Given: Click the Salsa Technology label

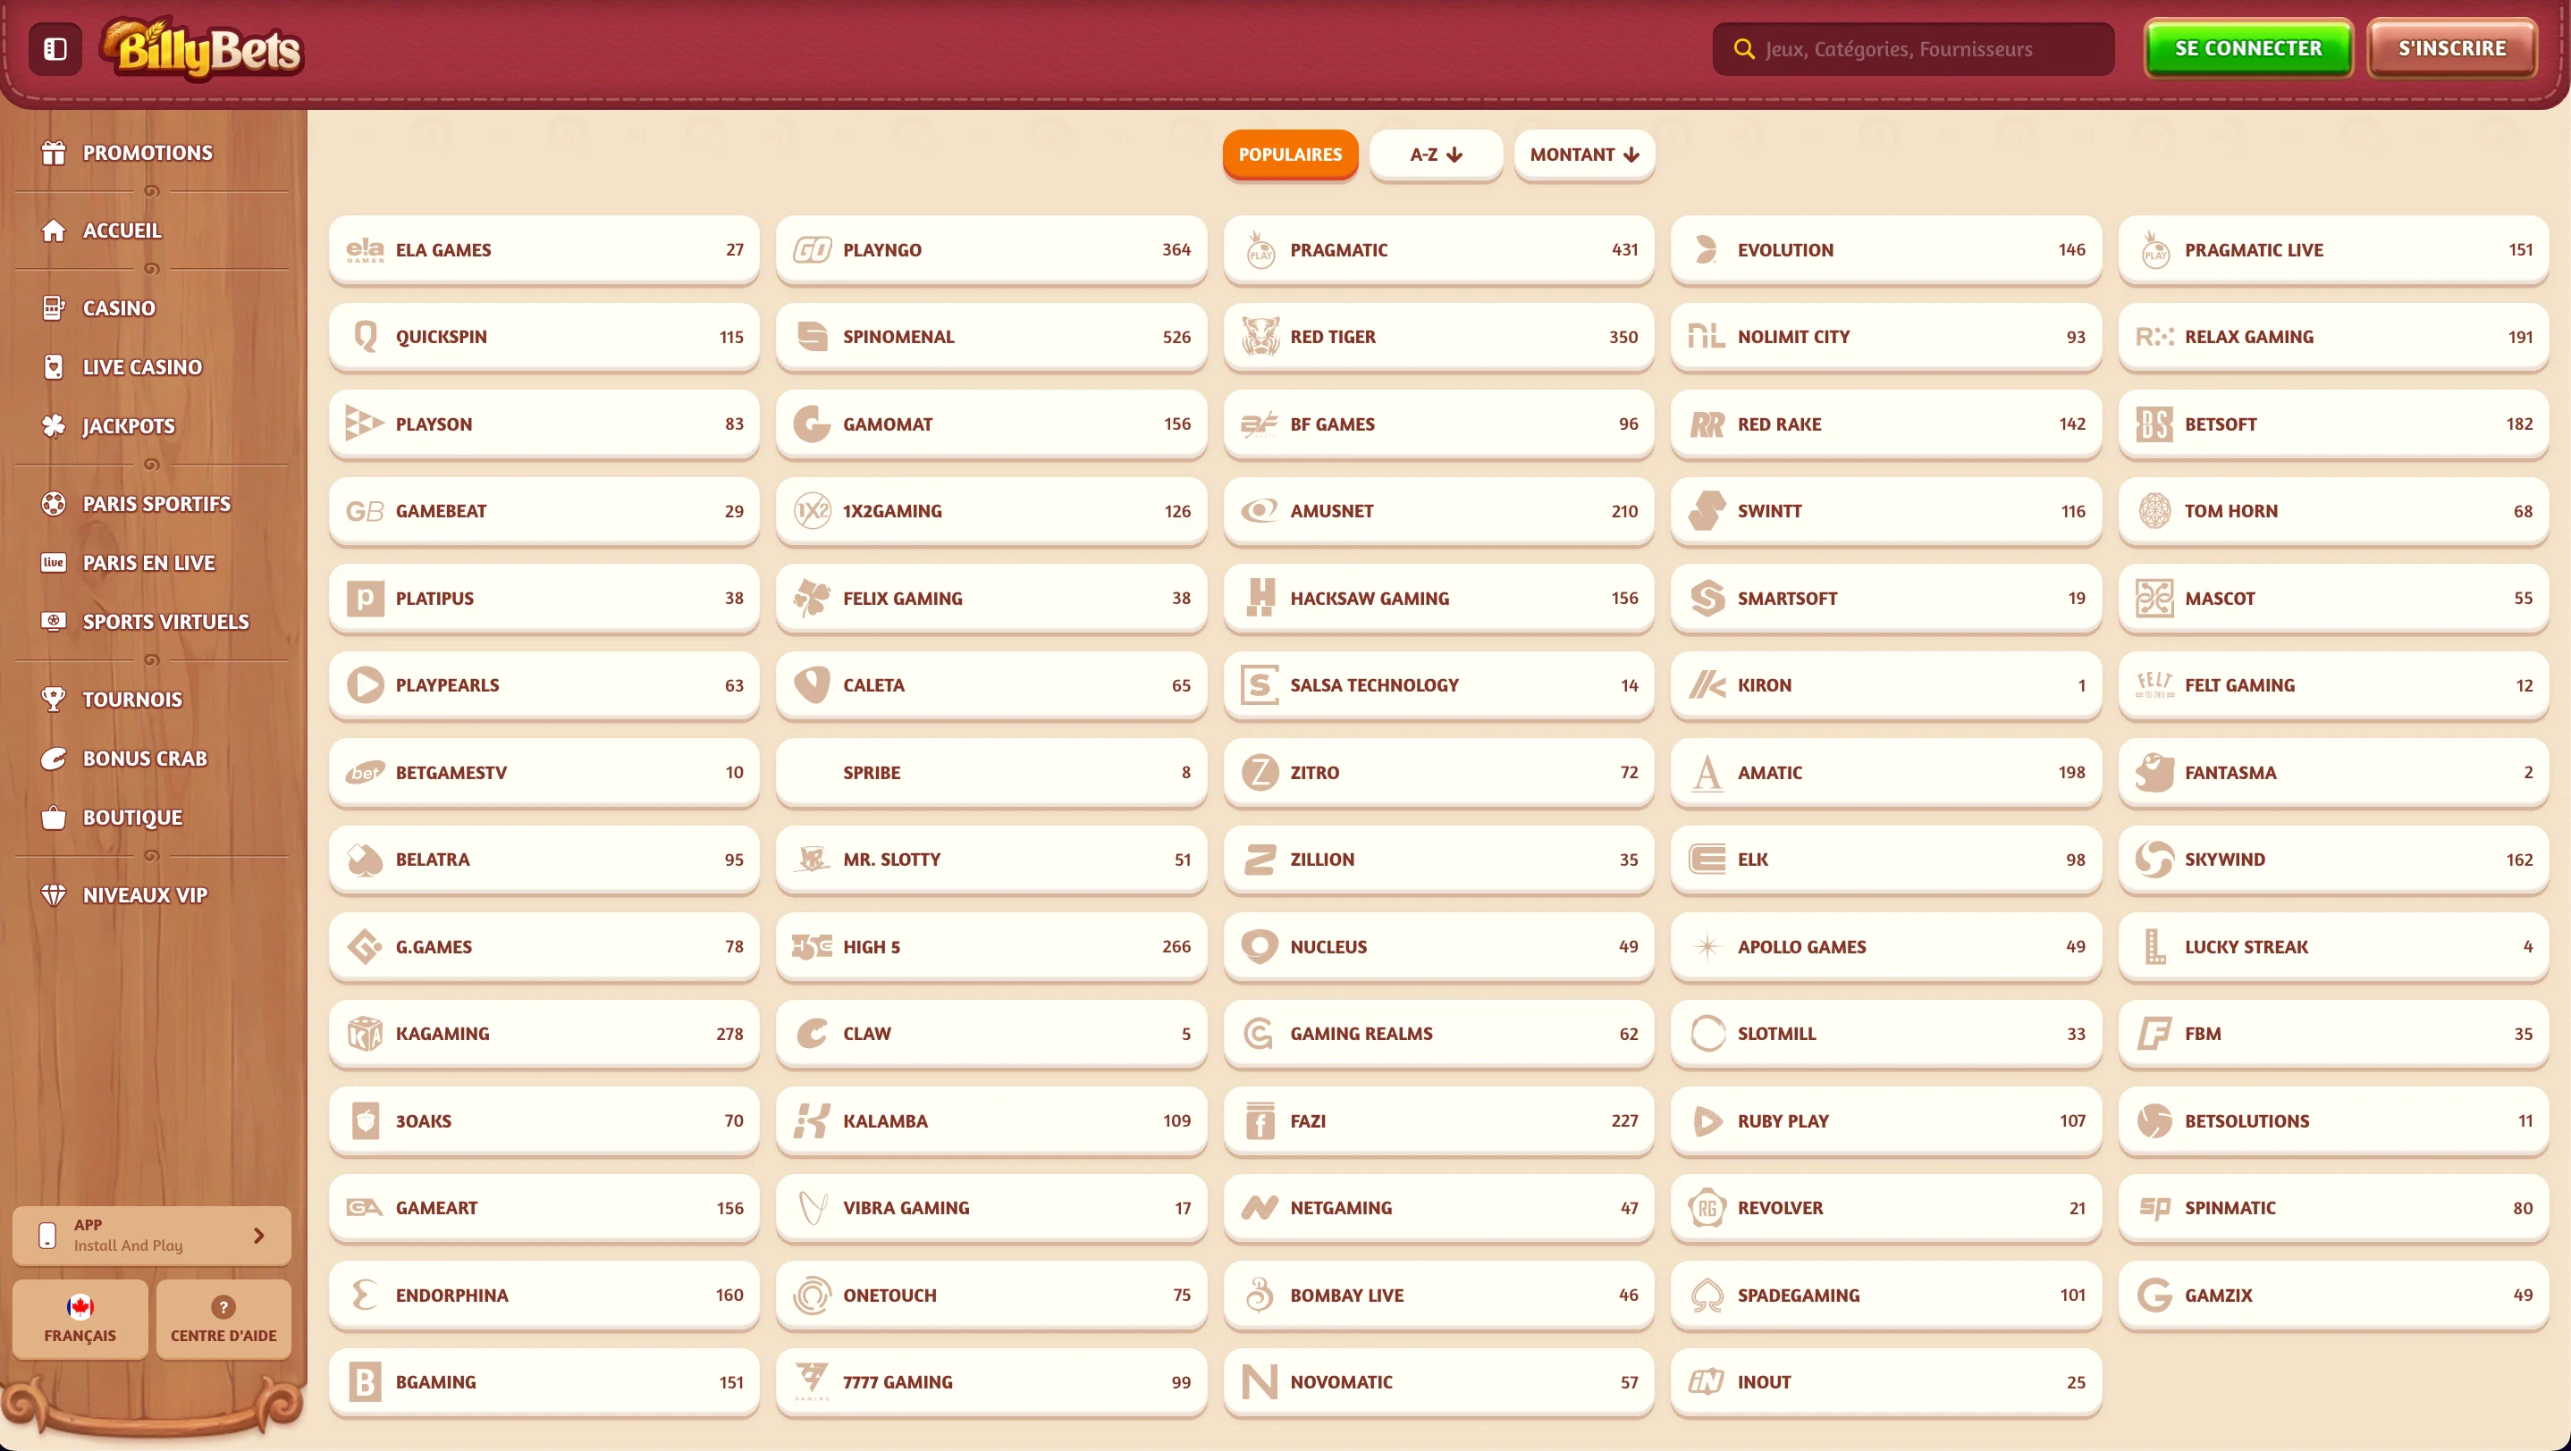Looking at the screenshot, I should point(1374,685).
